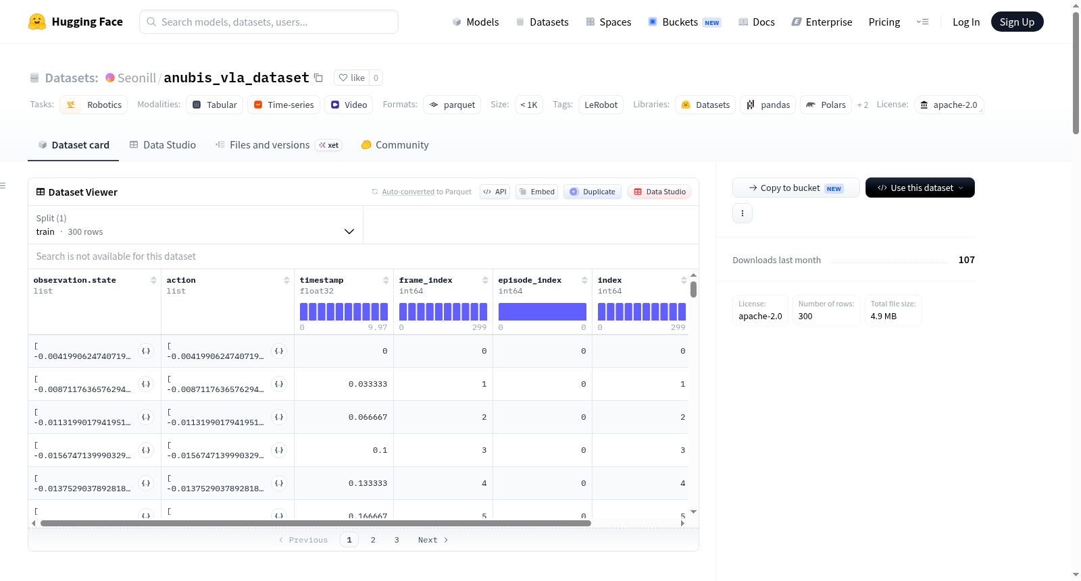This screenshot has width=1081, height=581.
Task: Expand action cell in the 0.1 row
Action: 279,450
